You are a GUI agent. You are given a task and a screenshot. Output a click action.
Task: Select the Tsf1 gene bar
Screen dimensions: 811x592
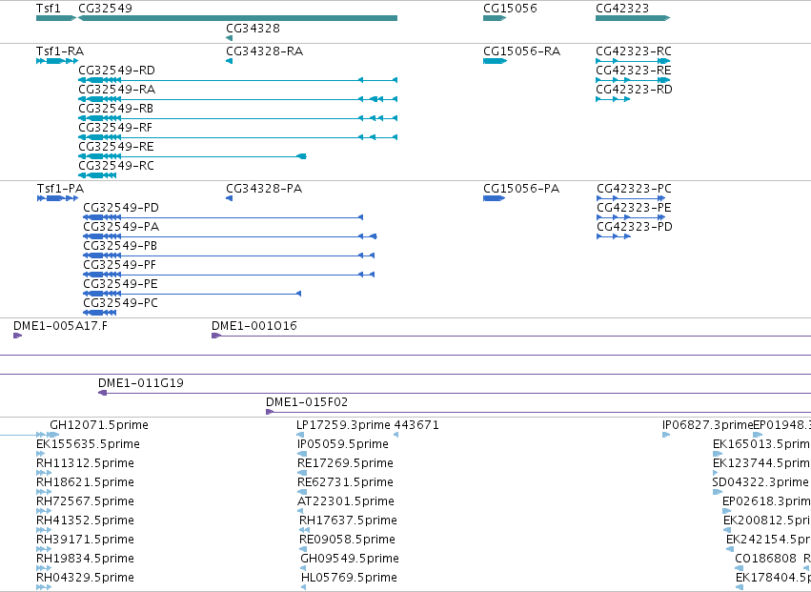(56, 18)
